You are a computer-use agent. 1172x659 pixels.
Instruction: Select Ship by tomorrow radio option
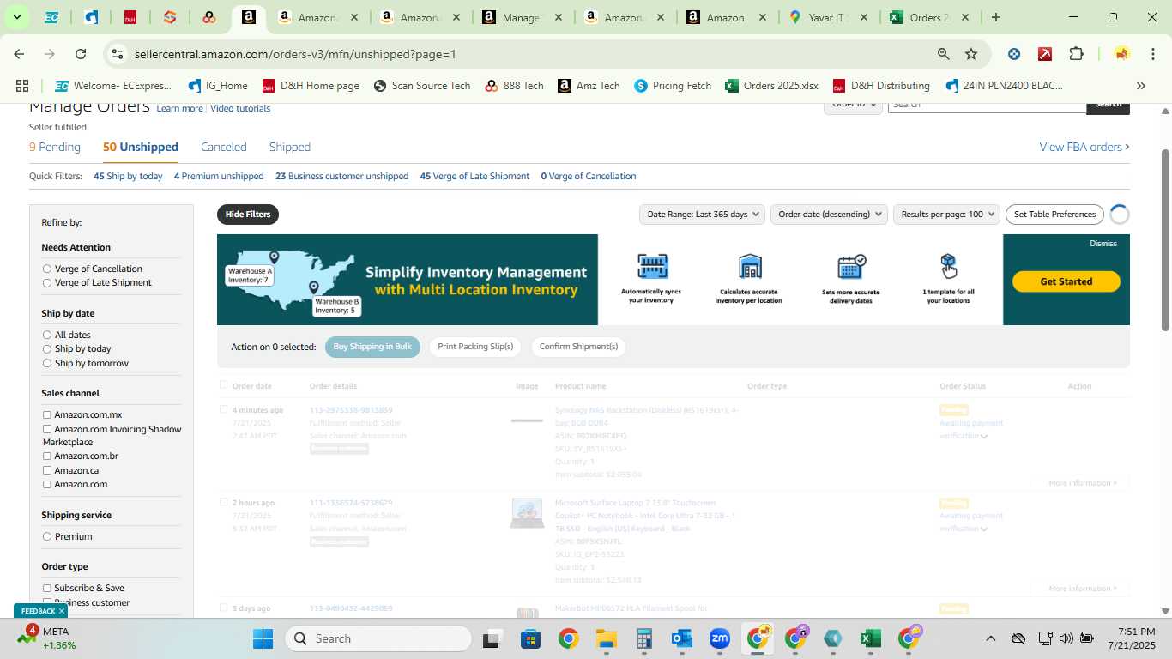click(x=47, y=363)
